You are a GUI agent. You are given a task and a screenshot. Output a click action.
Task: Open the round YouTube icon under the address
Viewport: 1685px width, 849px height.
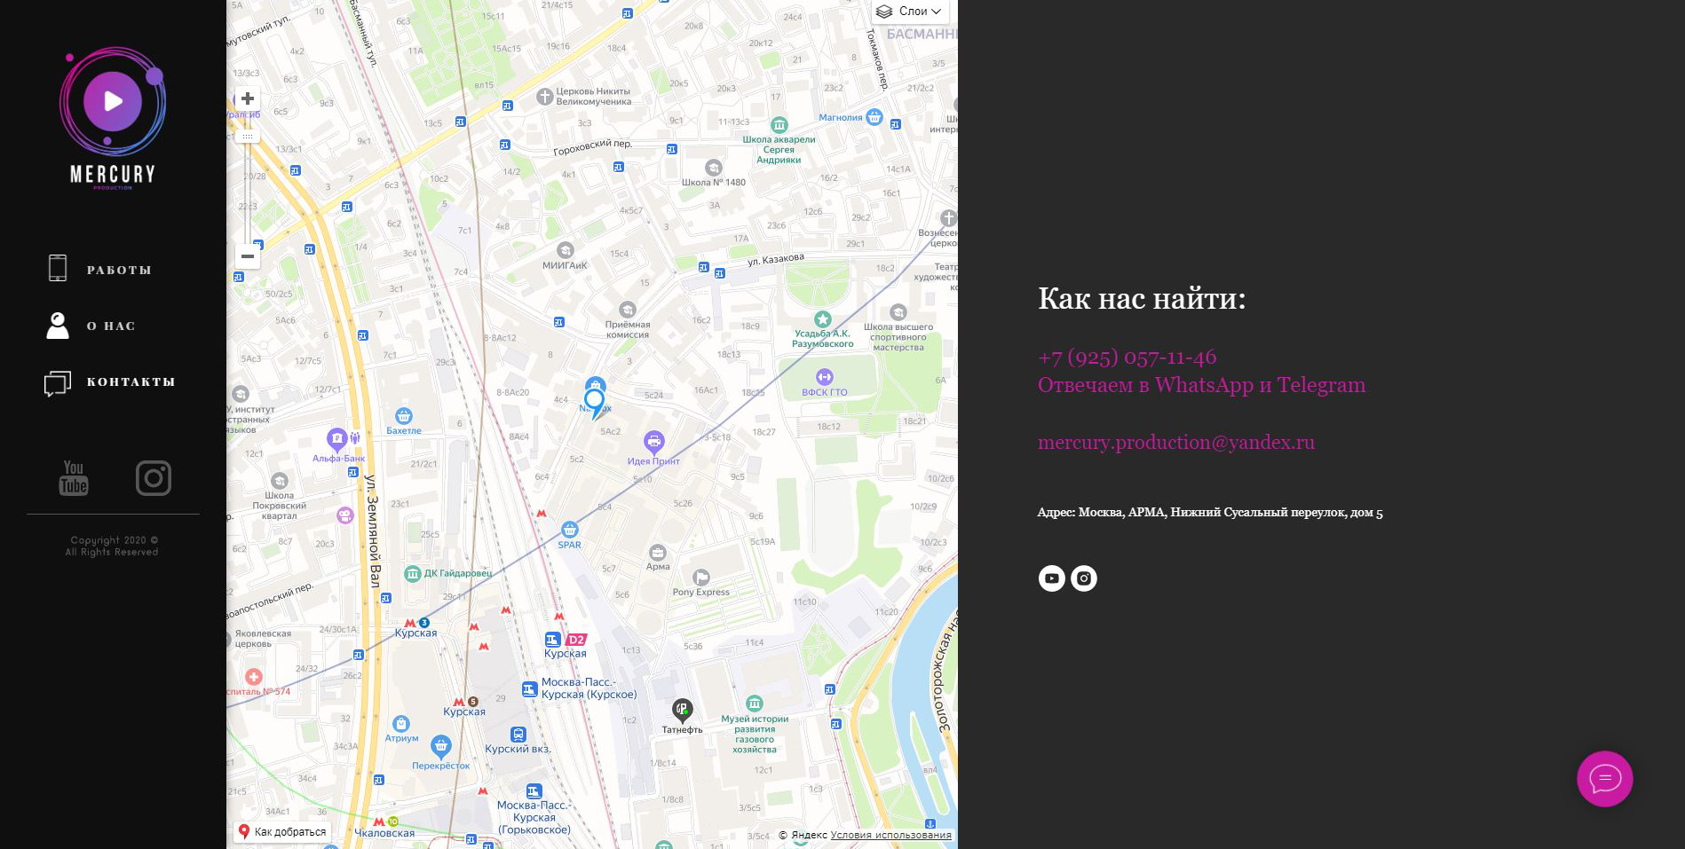coord(1052,578)
